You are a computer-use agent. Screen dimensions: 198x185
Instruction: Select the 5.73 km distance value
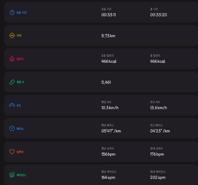[108, 36]
